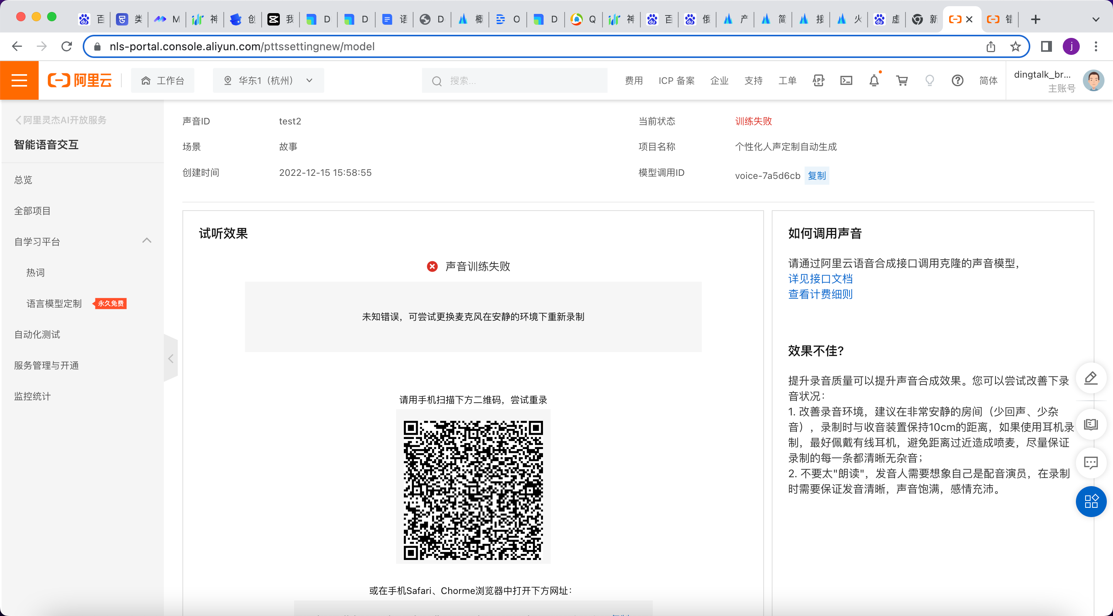Image resolution: width=1113 pixels, height=616 pixels.
Task: Open the 工单 menu
Action: pyautogui.click(x=787, y=80)
